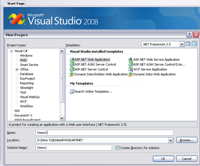The width and height of the screenshot is (200, 166).
Task: Select the ASP.NET AJAX Server Control icon
Action: (72, 65)
